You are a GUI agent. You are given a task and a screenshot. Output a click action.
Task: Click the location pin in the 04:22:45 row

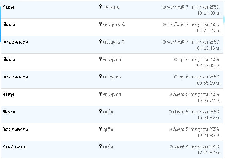[x=100, y=24]
